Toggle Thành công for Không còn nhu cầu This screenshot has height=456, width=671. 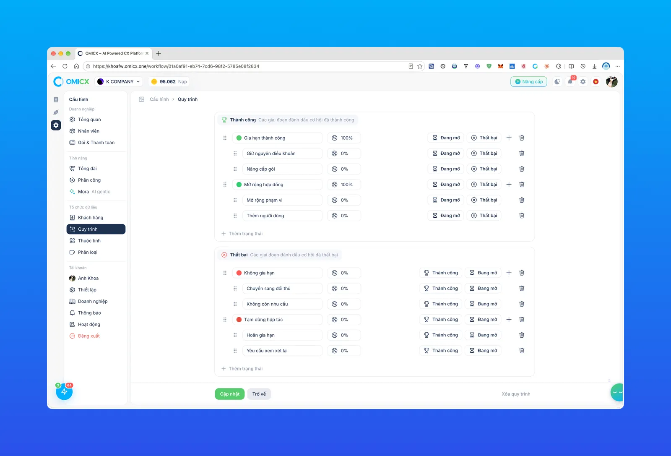click(x=441, y=304)
